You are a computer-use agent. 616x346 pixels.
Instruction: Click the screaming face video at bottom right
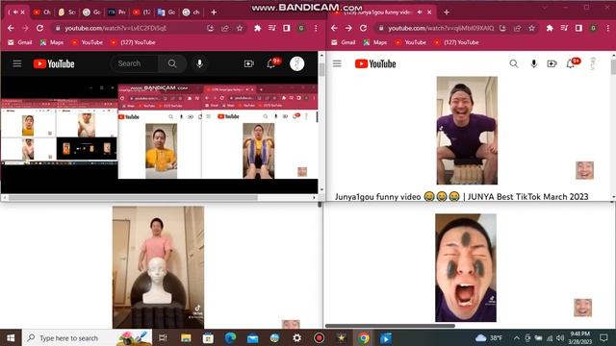466,267
